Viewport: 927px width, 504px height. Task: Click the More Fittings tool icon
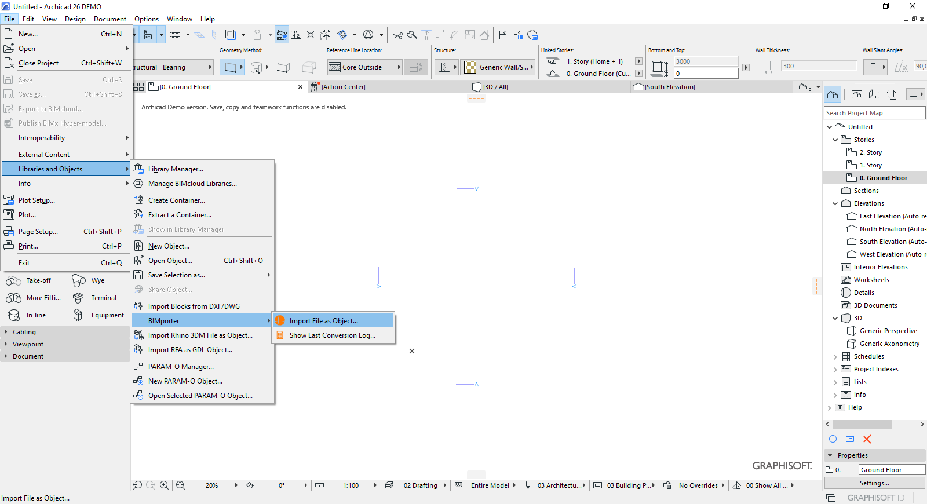click(x=14, y=298)
